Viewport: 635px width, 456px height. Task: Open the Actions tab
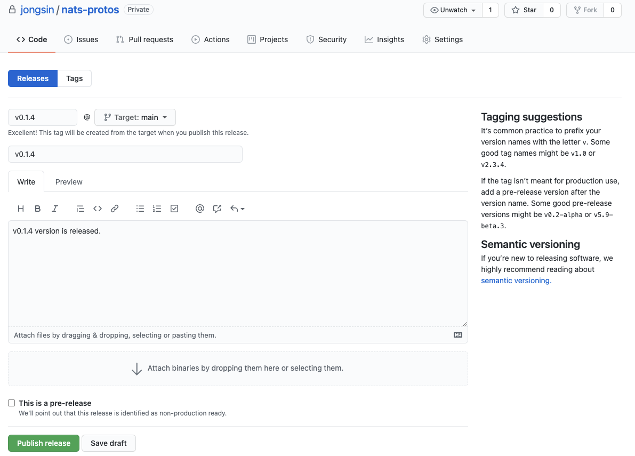211,39
